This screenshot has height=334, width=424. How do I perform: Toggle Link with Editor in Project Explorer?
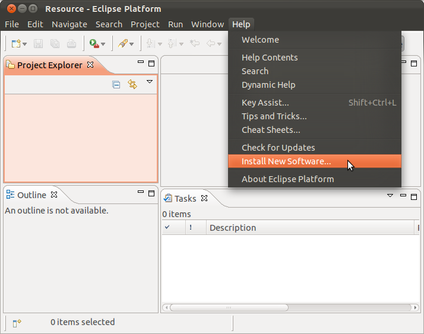(x=132, y=84)
